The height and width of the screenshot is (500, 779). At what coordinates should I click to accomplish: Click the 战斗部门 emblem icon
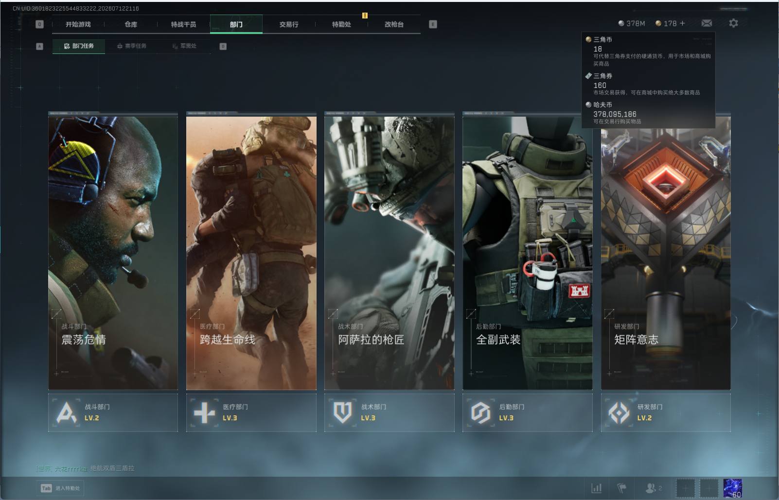67,413
